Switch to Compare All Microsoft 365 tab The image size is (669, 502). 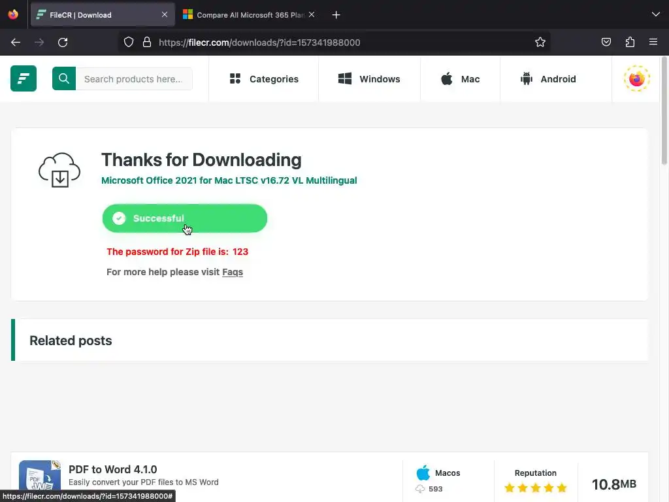pyautogui.click(x=250, y=15)
